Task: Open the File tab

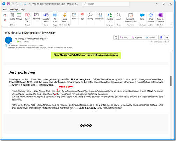Action: 5,10
